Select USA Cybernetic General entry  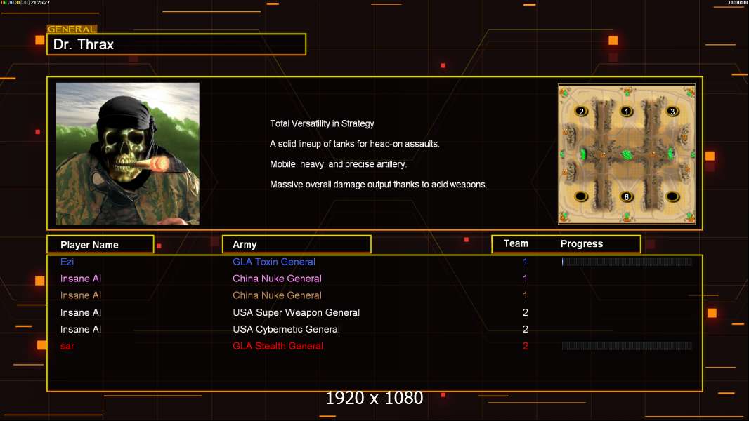coord(286,329)
